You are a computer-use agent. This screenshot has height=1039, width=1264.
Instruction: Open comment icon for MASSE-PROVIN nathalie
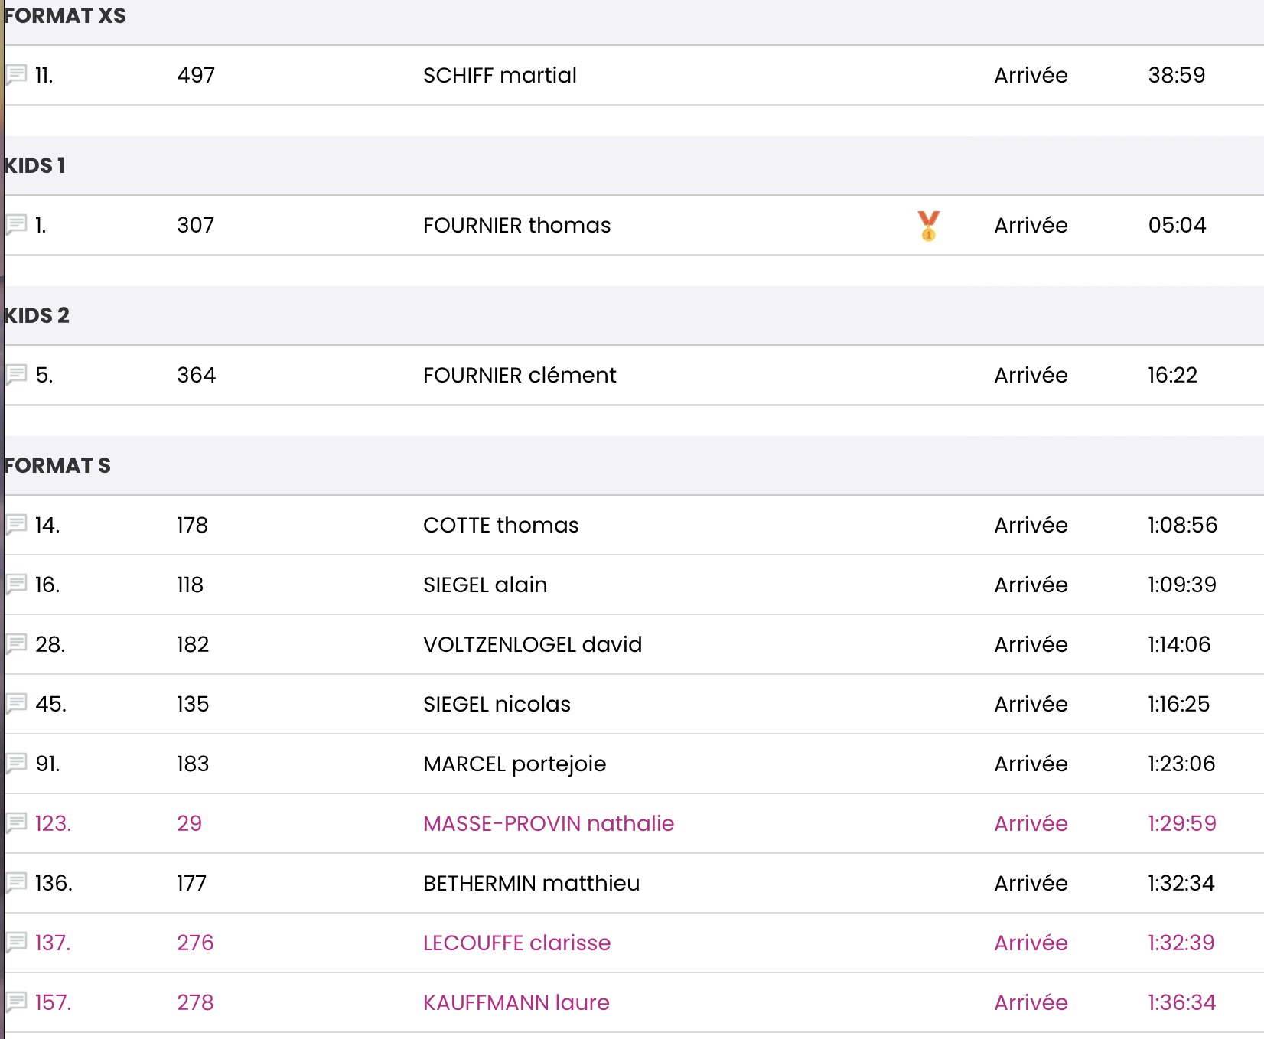tap(16, 823)
